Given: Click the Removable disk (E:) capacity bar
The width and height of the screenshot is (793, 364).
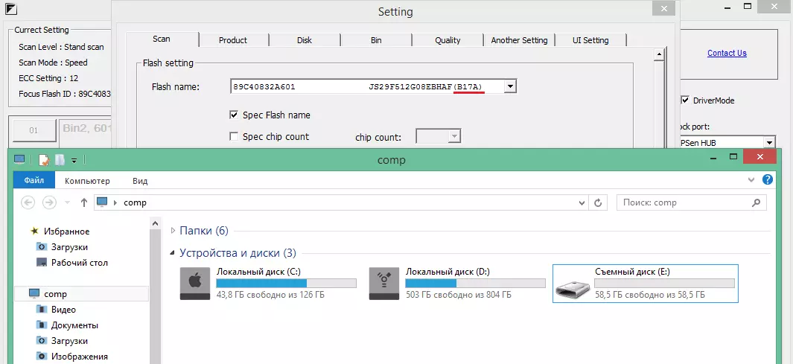Looking at the screenshot, I should tap(664, 284).
